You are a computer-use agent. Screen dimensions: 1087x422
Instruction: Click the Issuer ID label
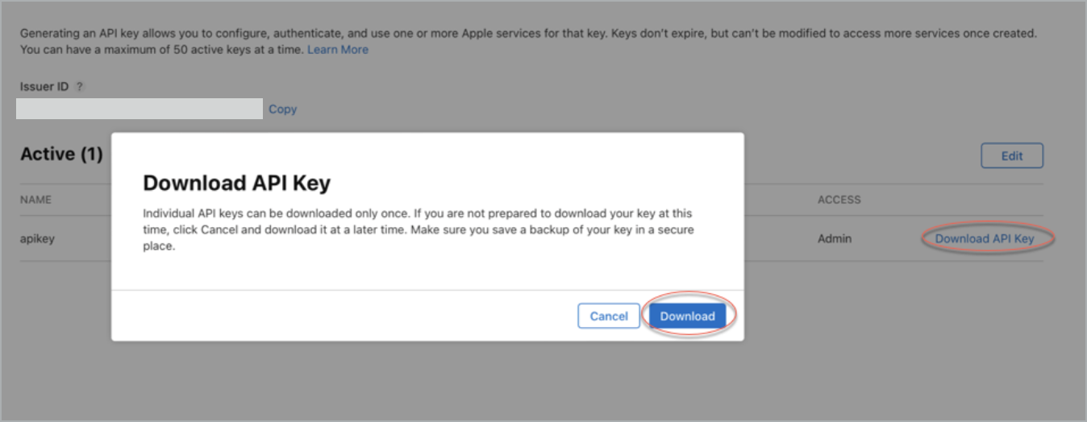44,87
